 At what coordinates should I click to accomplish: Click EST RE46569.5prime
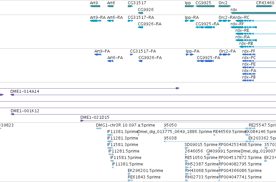click(x=214, y=135)
